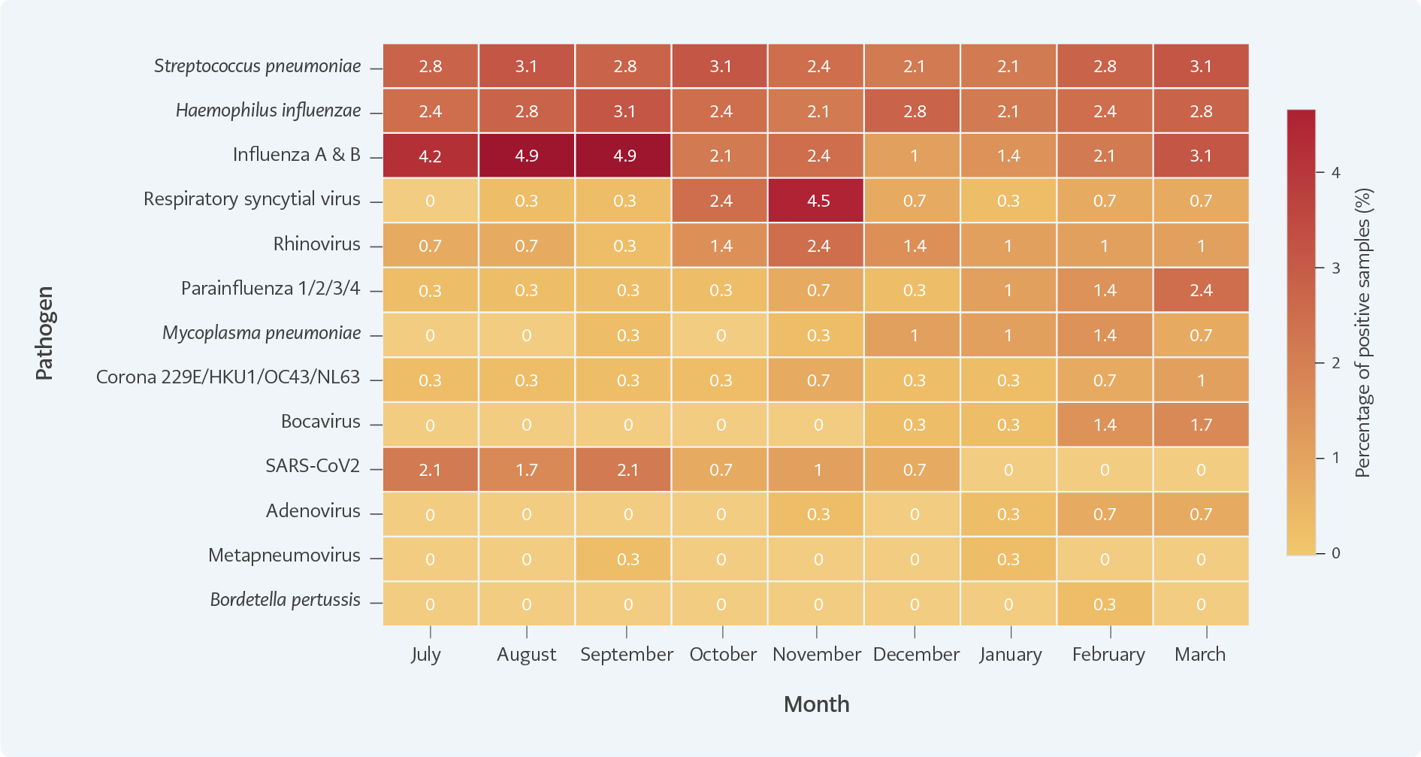Click the Bordetella pertussis February cell
The width and height of the screenshot is (1421, 757).
tap(1104, 604)
